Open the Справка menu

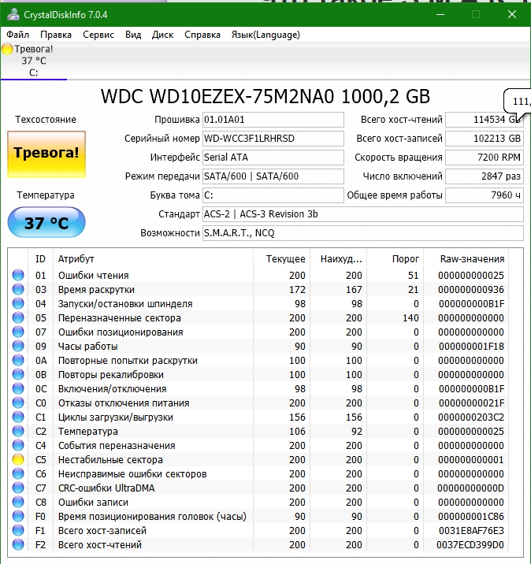[x=202, y=35]
